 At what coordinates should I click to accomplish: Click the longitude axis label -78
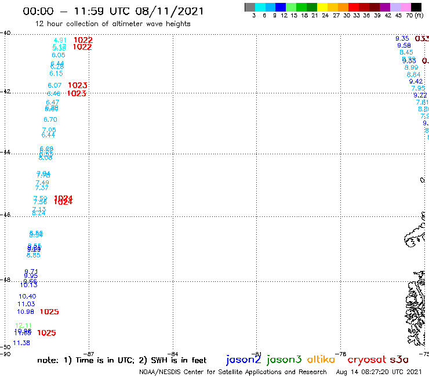341,354
